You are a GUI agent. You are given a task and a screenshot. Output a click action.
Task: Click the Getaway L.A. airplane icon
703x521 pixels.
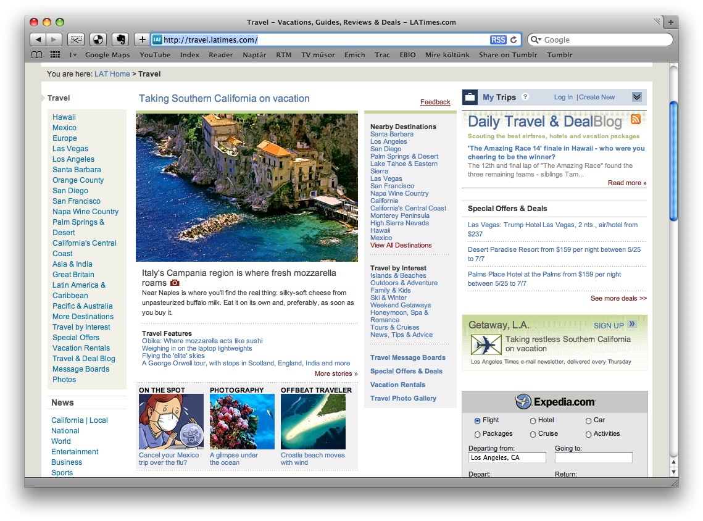point(486,344)
